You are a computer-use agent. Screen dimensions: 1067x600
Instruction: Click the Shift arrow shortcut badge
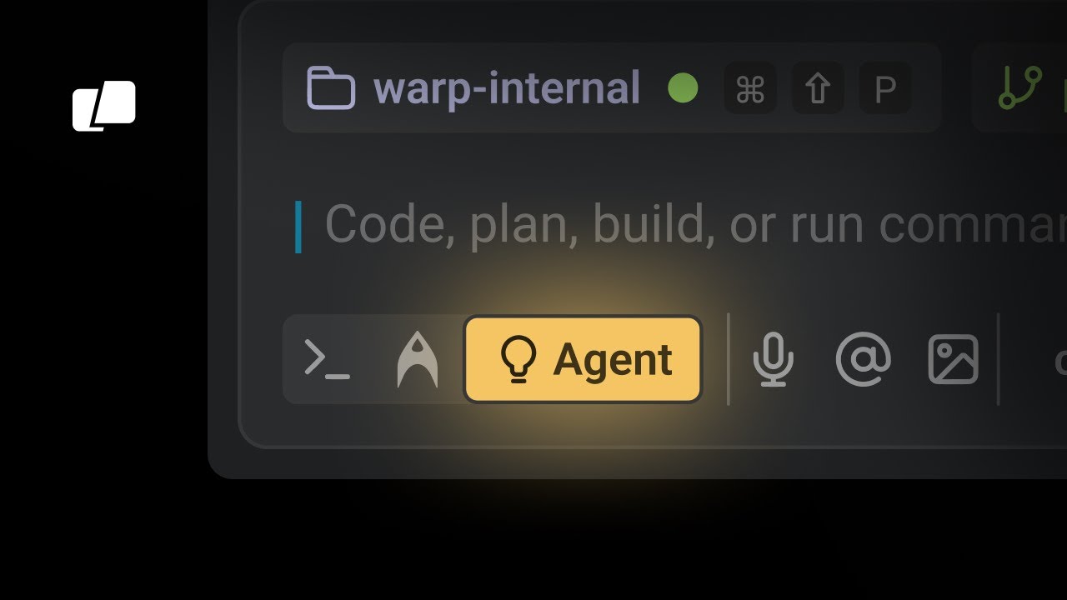[x=818, y=88]
